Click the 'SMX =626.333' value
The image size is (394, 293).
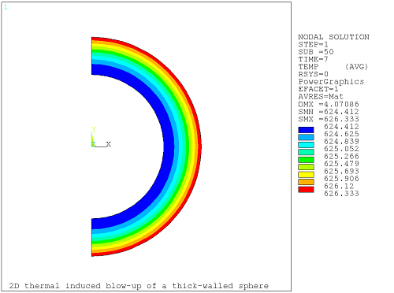pyautogui.click(x=329, y=119)
